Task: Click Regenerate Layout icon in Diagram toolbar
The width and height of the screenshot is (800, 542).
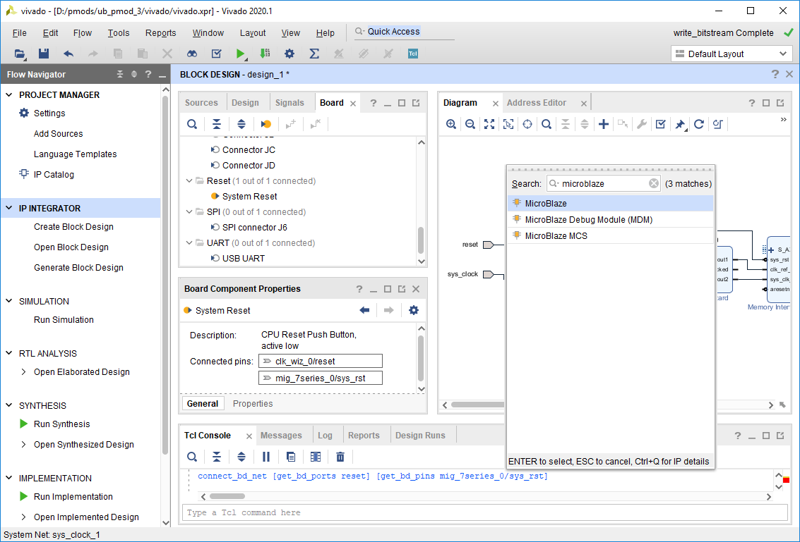Action: [699, 124]
